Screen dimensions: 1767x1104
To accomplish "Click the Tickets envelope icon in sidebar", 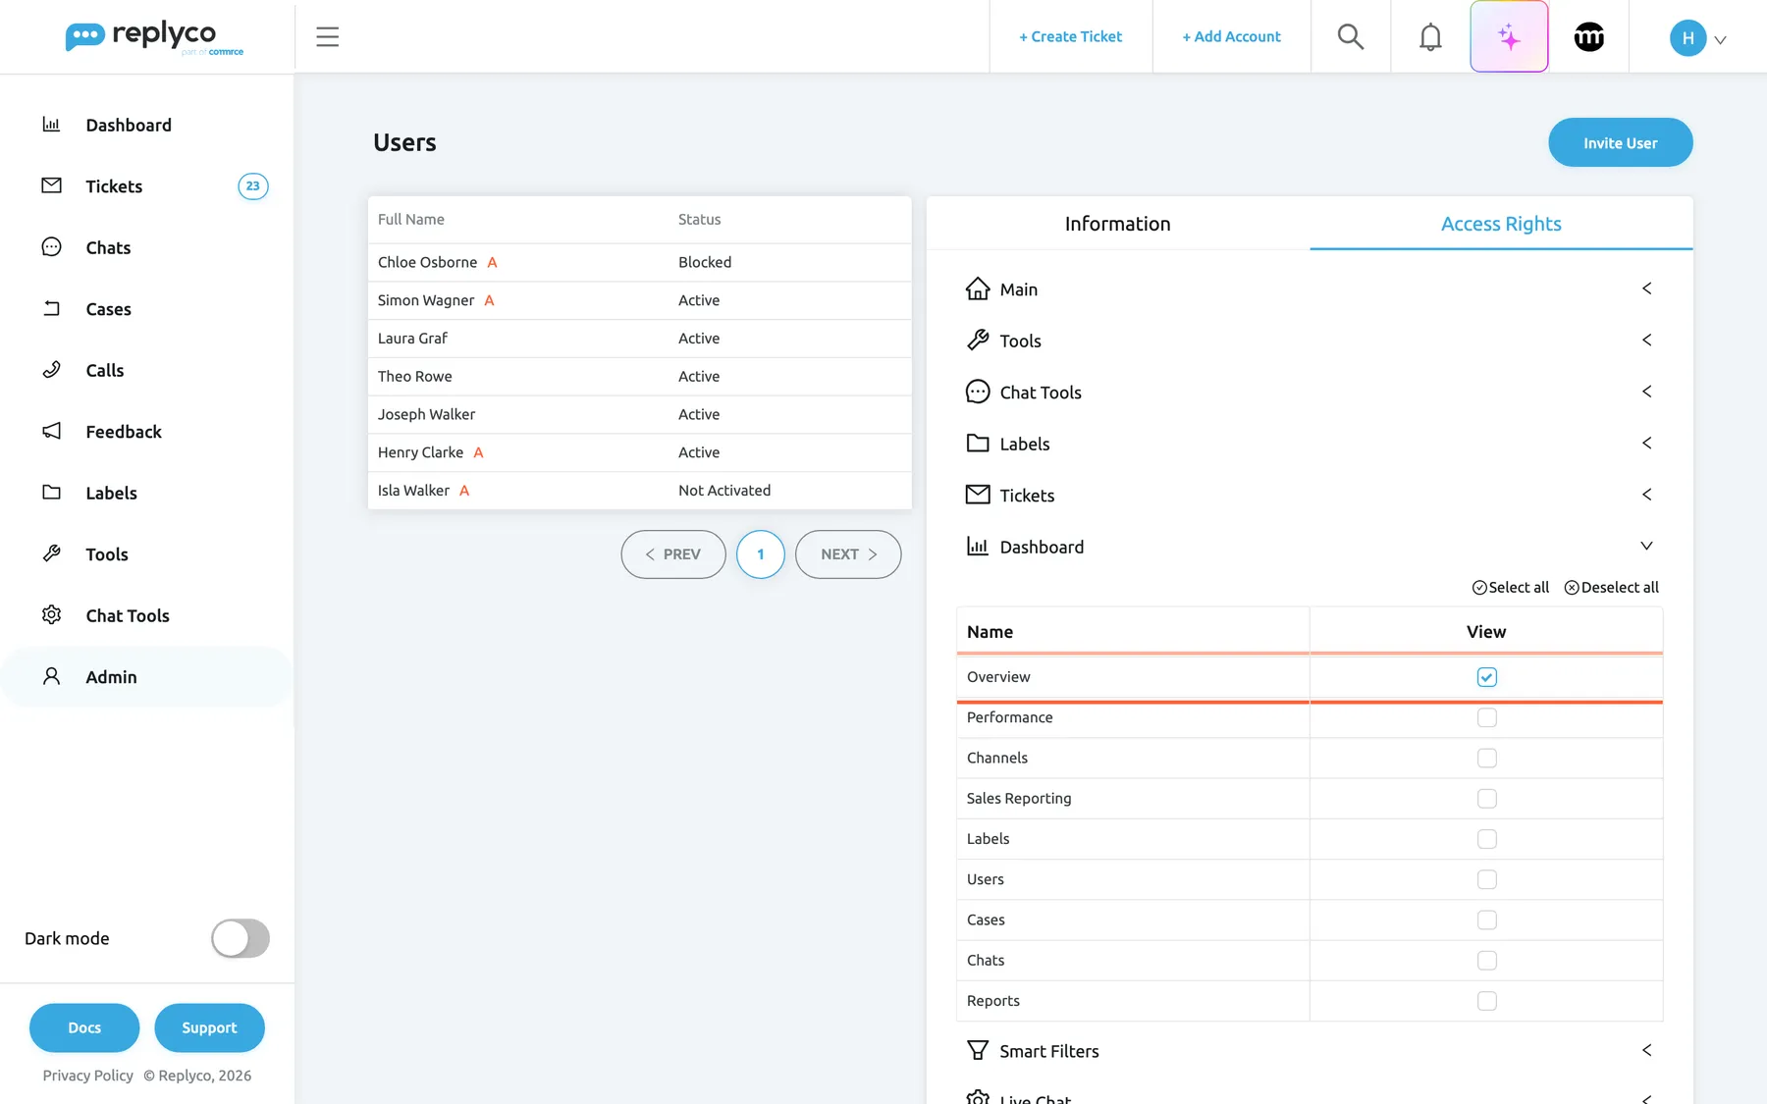I will (51, 185).
